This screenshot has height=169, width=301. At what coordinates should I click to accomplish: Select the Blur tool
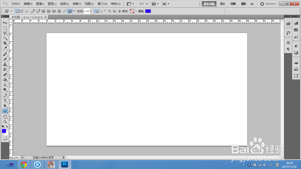pyautogui.click(x=5, y=84)
